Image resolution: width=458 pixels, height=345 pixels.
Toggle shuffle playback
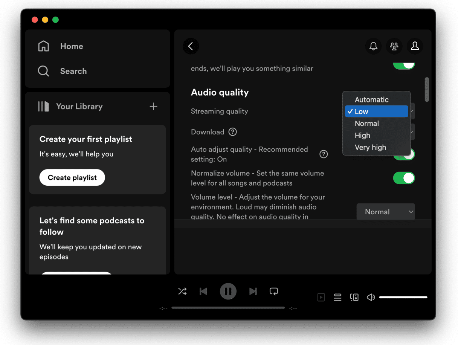click(182, 291)
